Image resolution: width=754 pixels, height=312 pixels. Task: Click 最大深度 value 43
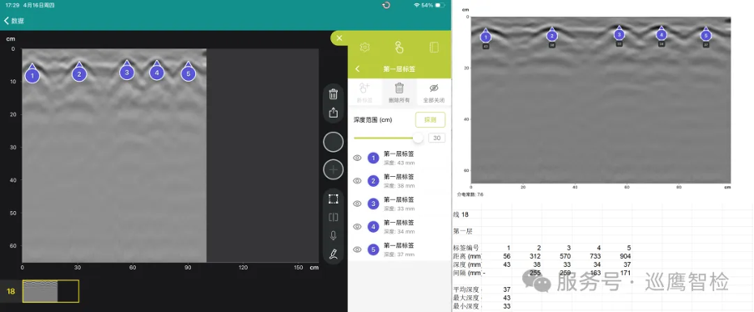[x=506, y=298]
